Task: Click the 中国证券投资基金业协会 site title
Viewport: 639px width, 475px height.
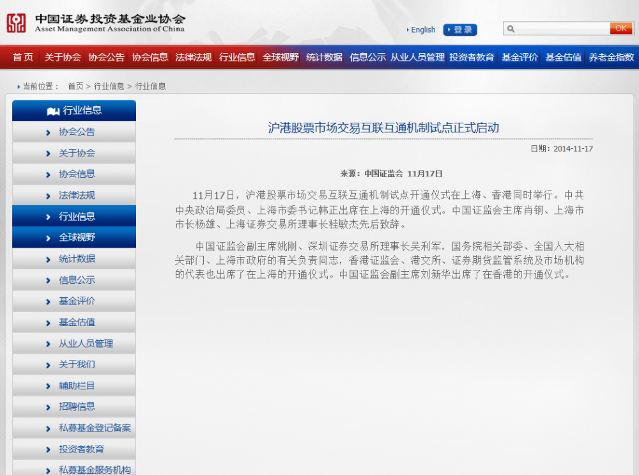Action: [x=110, y=19]
